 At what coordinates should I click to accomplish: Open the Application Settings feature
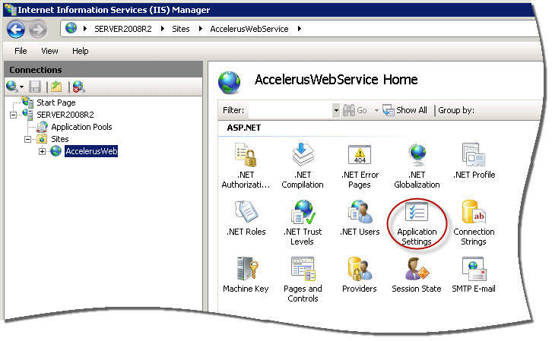(x=417, y=223)
